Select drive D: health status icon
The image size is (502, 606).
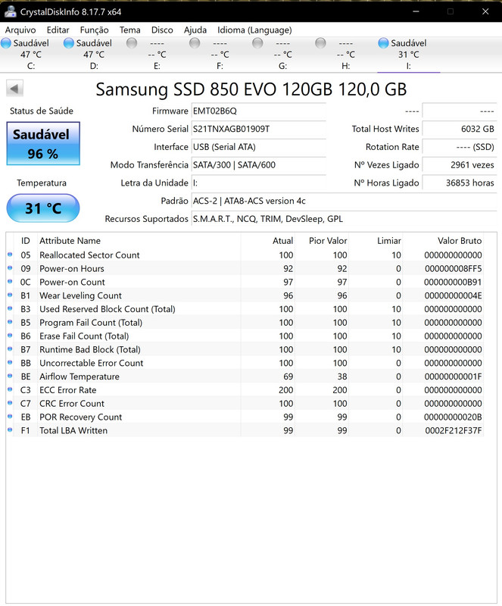point(69,43)
